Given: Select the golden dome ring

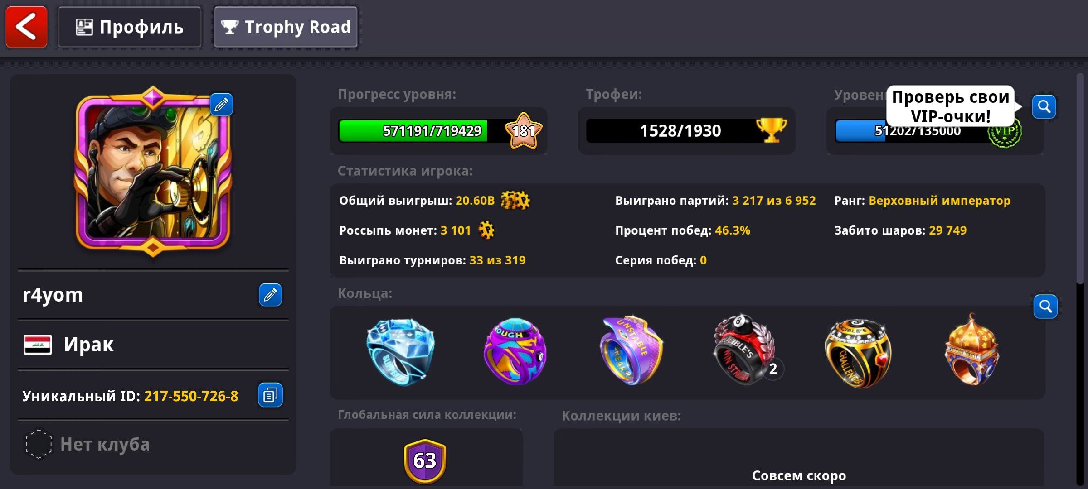Looking at the screenshot, I should (971, 350).
